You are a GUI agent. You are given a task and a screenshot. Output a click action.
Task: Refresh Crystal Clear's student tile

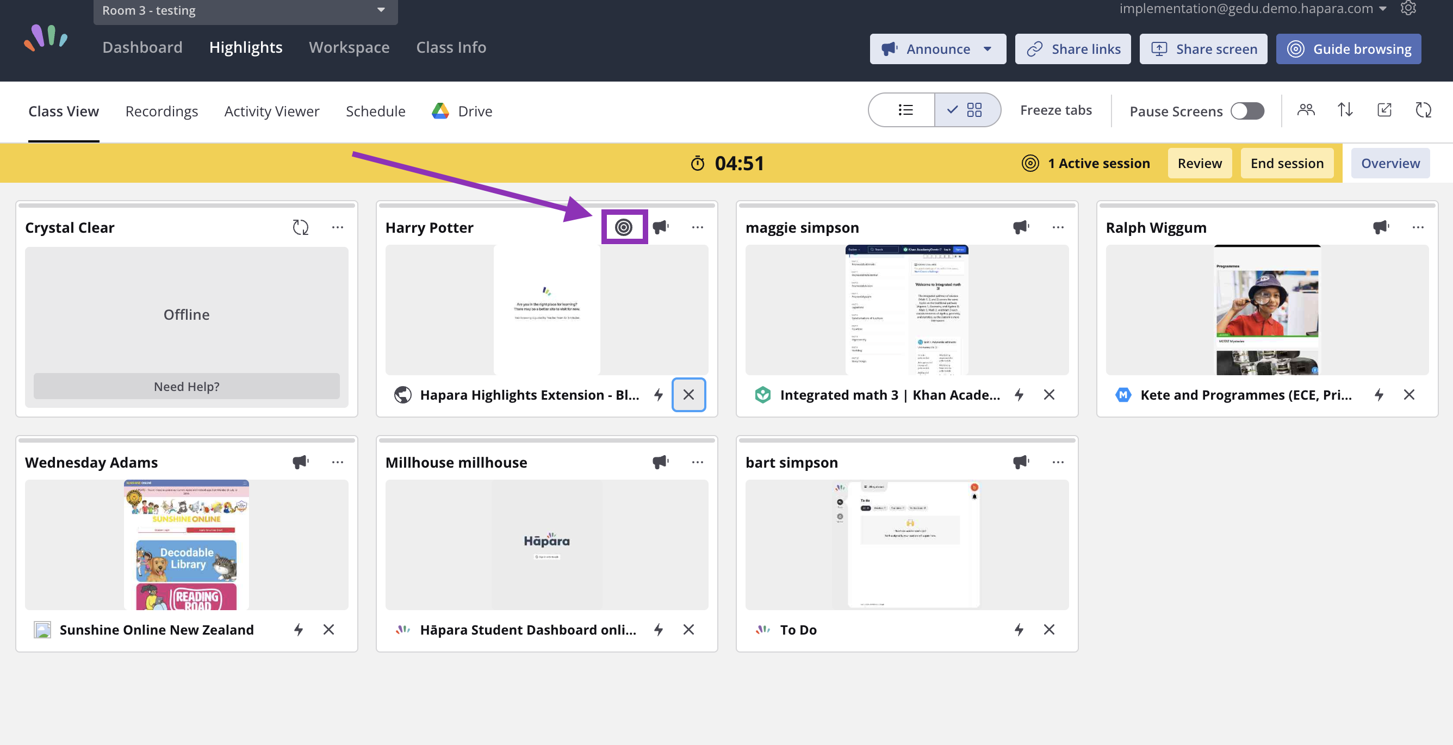click(x=301, y=227)
